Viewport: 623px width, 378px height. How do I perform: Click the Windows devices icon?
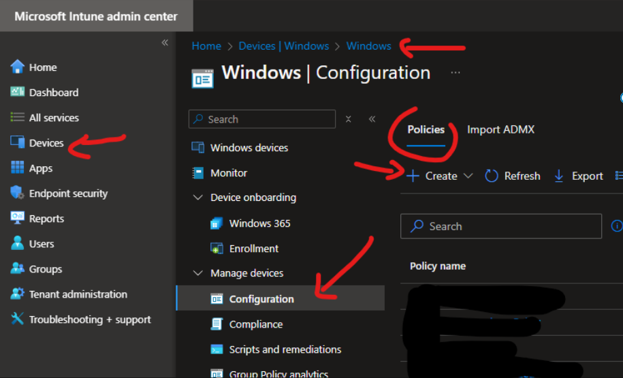coord(198,148)
